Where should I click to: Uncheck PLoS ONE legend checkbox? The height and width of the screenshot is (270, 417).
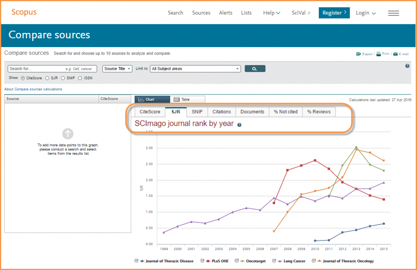(202, 261)
